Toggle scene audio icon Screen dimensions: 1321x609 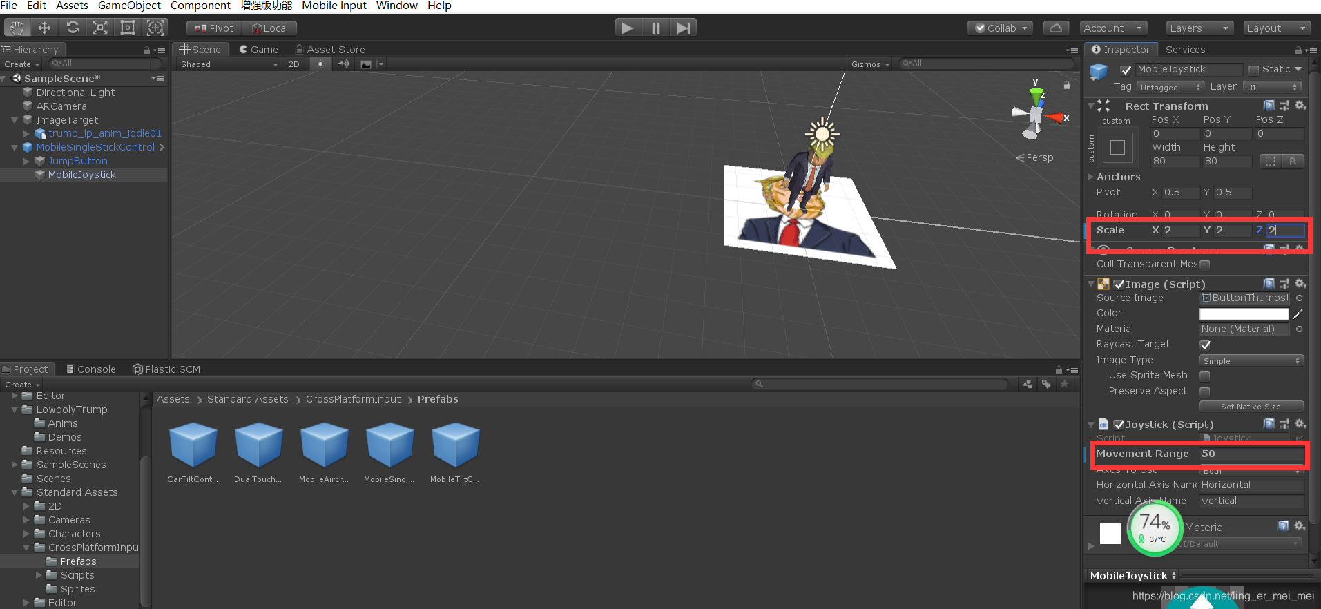pos(343,64)
